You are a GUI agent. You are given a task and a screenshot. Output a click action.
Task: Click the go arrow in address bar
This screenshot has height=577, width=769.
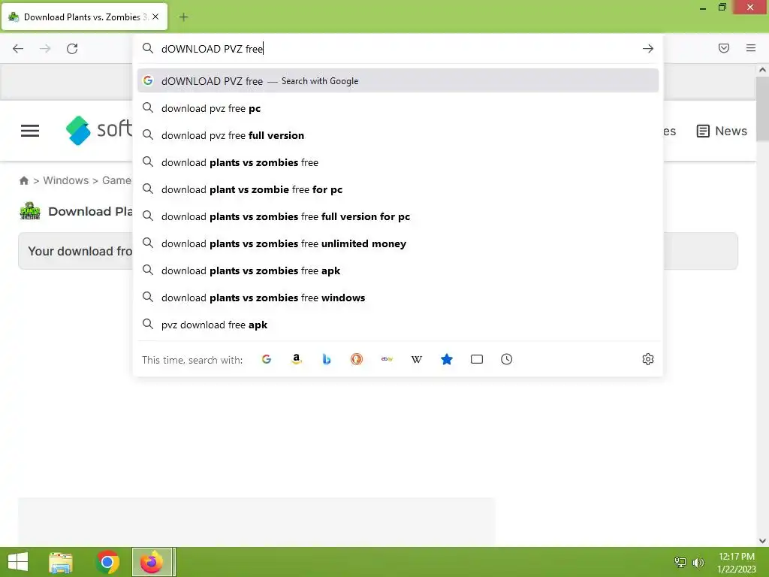(x=648, y=49)
